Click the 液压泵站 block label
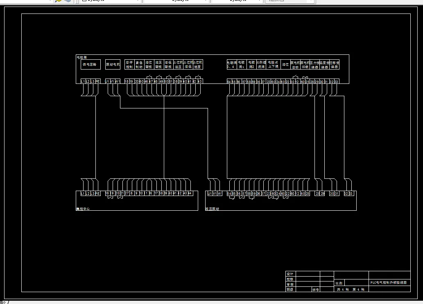The height and width of the screenshot is (304, 423). (x=212, y=209)
